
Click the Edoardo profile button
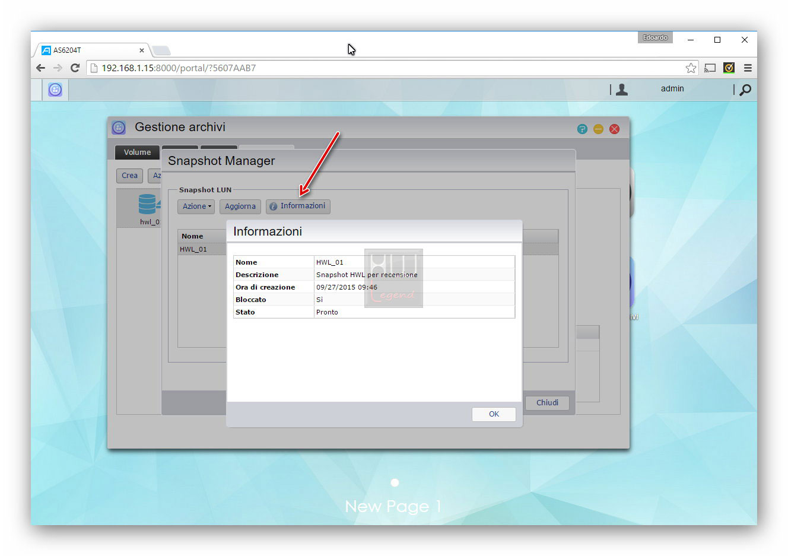[655, 38]
